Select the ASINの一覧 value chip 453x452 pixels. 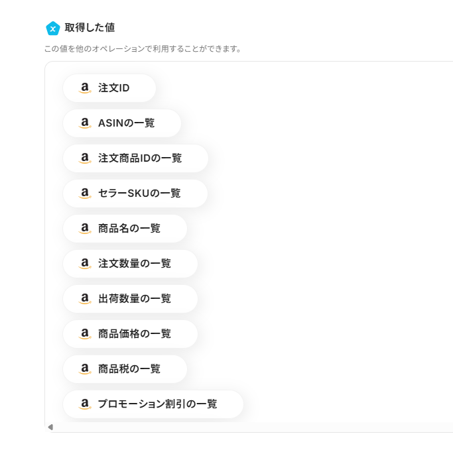[x=122, y=123]
